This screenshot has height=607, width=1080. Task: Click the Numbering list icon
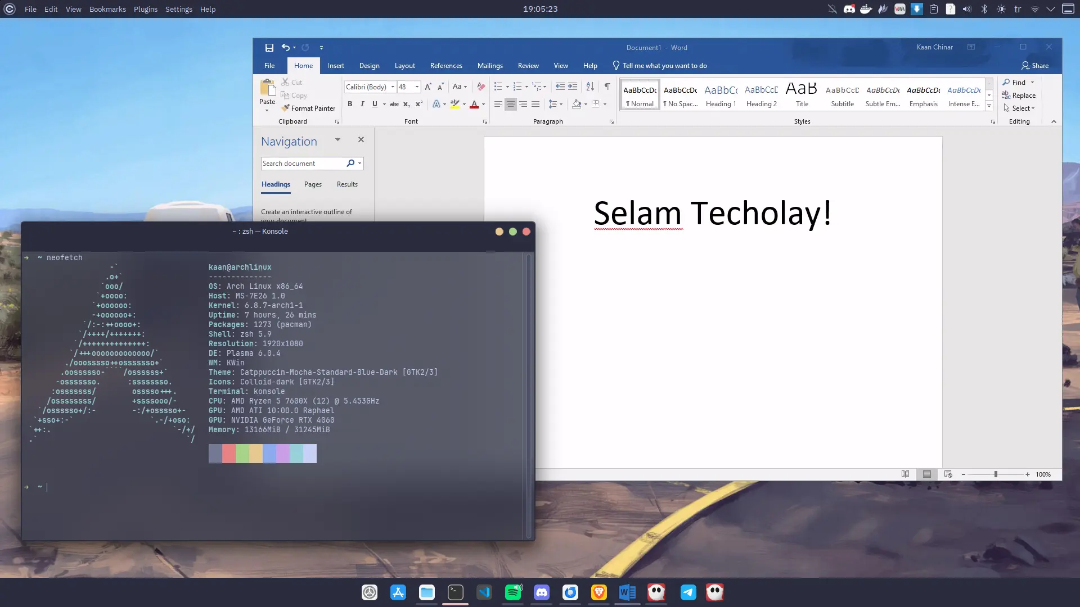[517, 87]
